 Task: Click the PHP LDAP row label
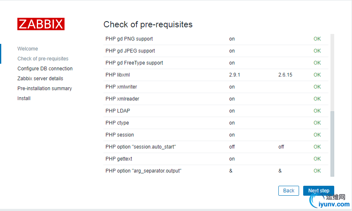117,111
